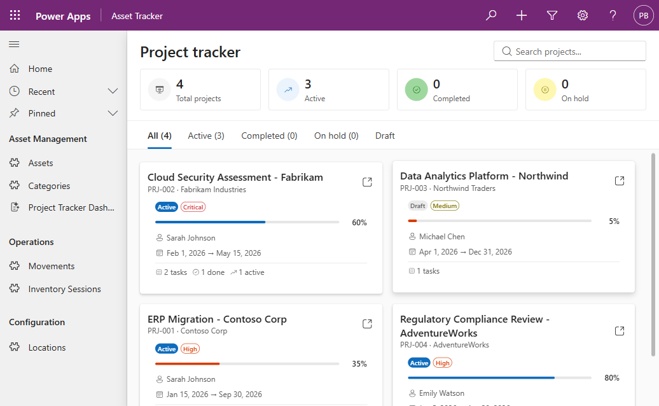Open the app launcher waffle icon
659x406 pixels.
[15, 15]
